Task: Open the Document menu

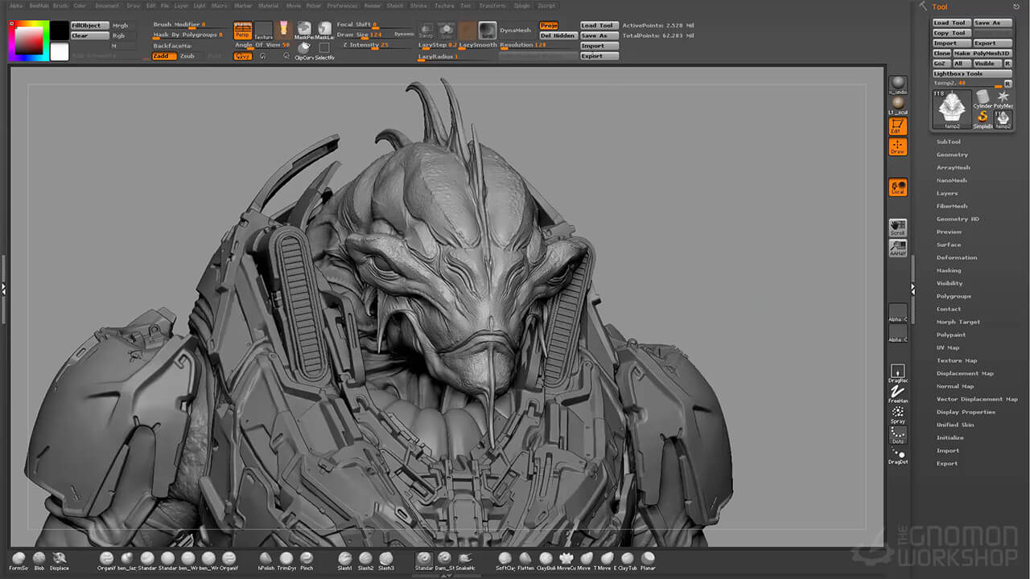Action: (107, 6)
